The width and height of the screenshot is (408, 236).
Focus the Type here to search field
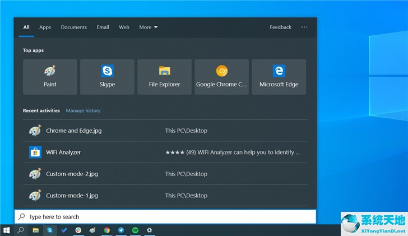[x=165, y=216]
